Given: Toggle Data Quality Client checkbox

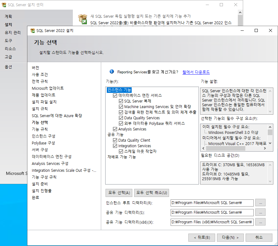Looking at the screenshot, I should click(115, 140).
